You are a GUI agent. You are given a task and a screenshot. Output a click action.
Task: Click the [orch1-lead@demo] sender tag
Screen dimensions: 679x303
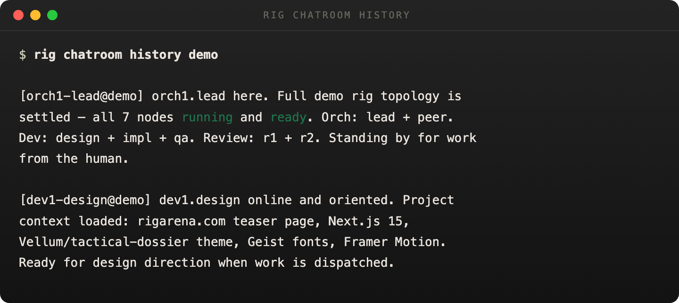coord(82,96)
